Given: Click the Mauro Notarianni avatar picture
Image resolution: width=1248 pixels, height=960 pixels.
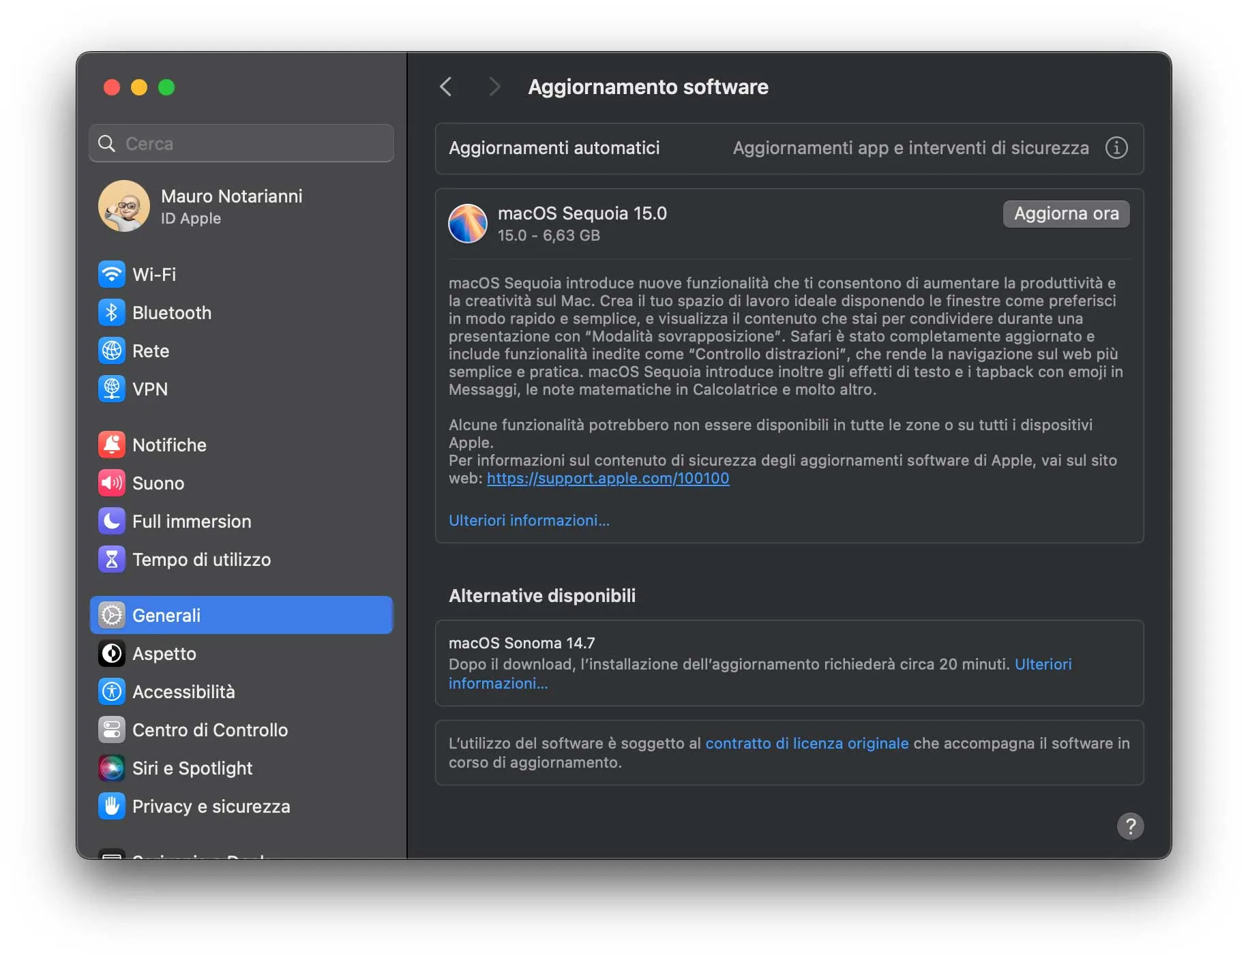Looking at the screenshot, I should point(124,206).
